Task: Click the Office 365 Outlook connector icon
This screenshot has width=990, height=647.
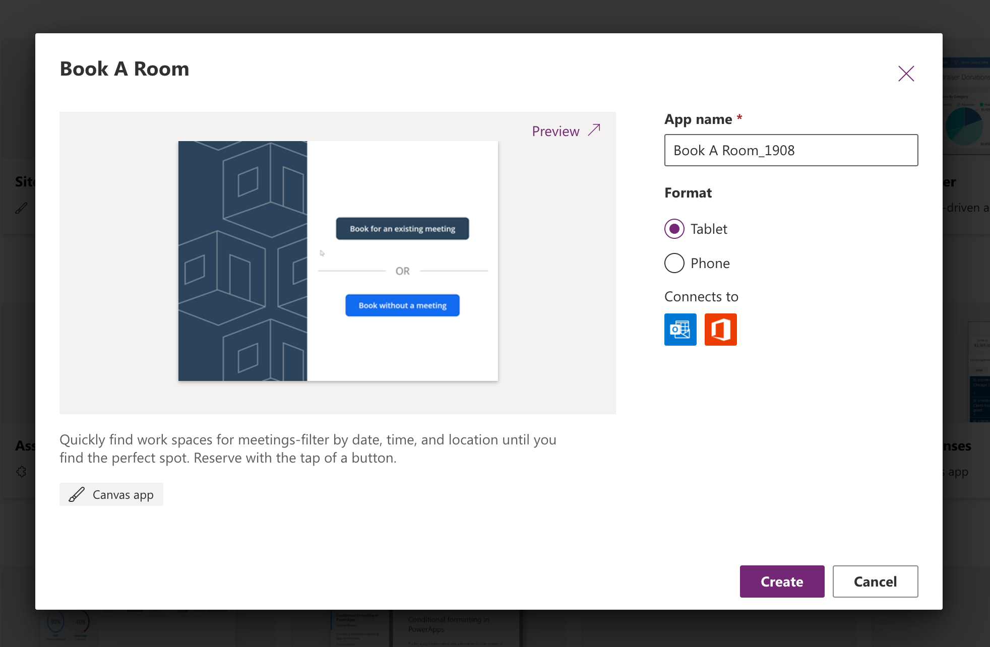Action: [x=680, y=330]
